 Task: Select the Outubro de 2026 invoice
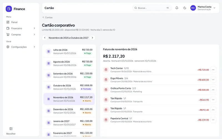pyautogui.click(x=69, y=87)
